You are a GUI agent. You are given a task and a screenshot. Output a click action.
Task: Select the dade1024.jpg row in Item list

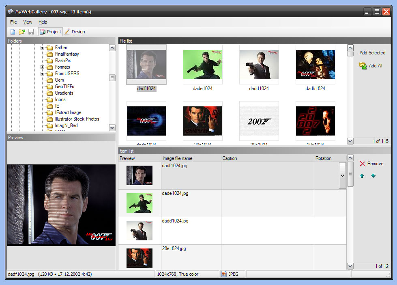tap(232, 203)
